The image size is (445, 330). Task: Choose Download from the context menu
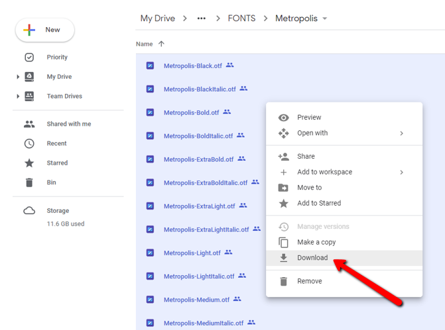344,258
